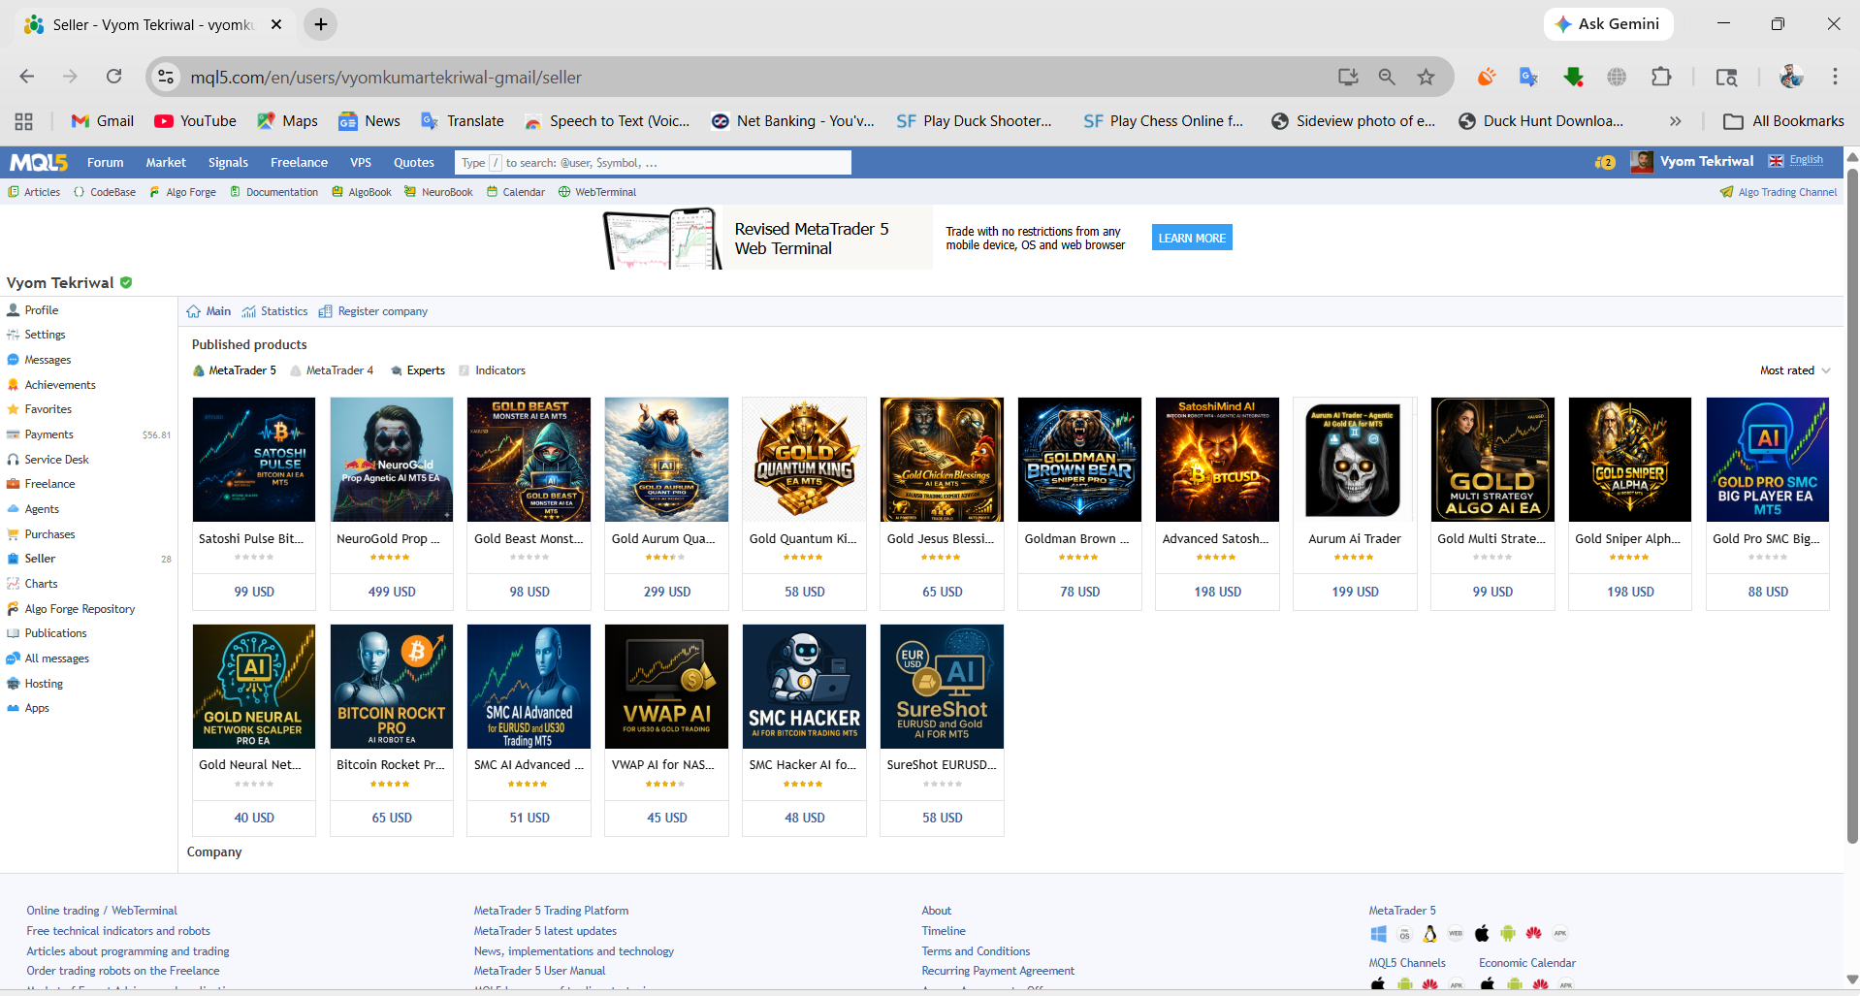Open the Quotes menu
Image resolution: width=1860 pixels, height=996 pixels.
coord(414,162)
